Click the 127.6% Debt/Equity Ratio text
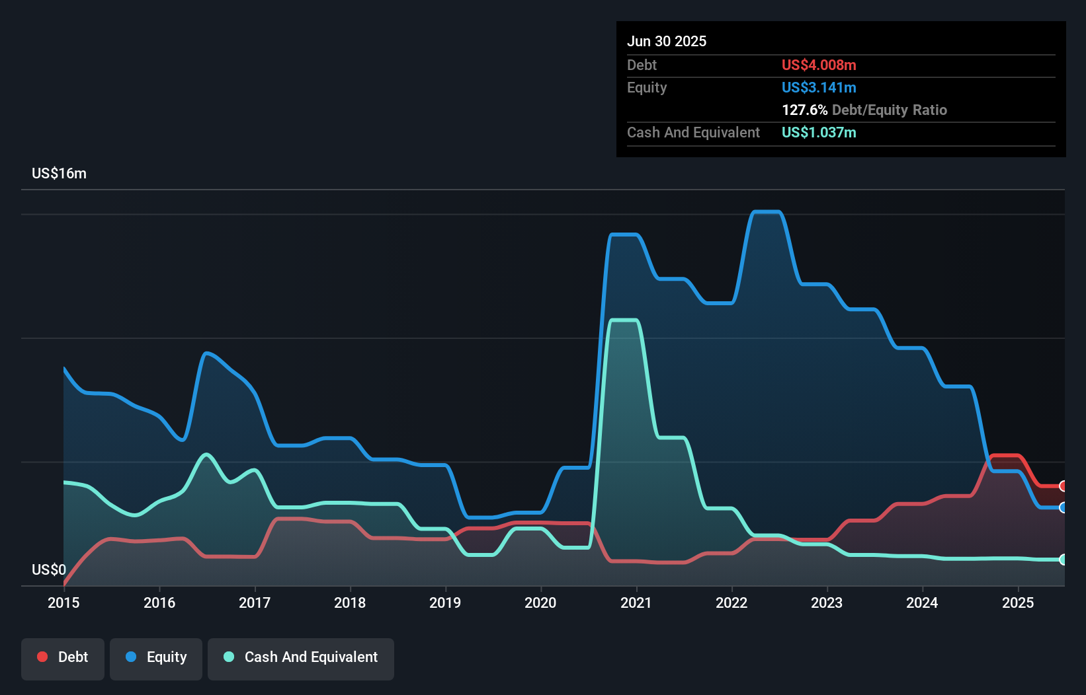The height and width of the screenshot is (695, 1086). [864, 110]
